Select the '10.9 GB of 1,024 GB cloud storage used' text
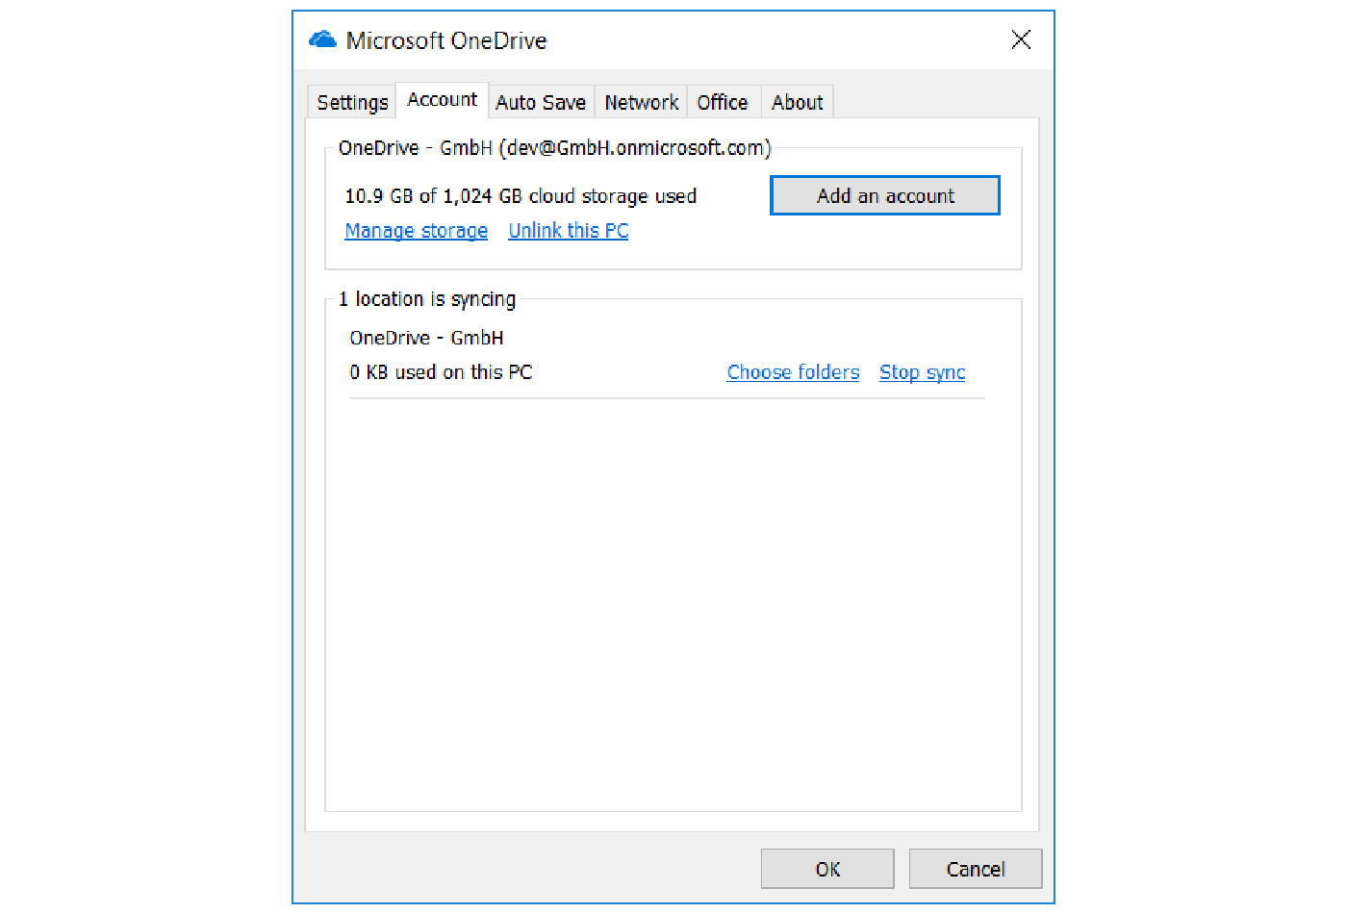Screen dimensions: 1347x914 pos(521,196)
